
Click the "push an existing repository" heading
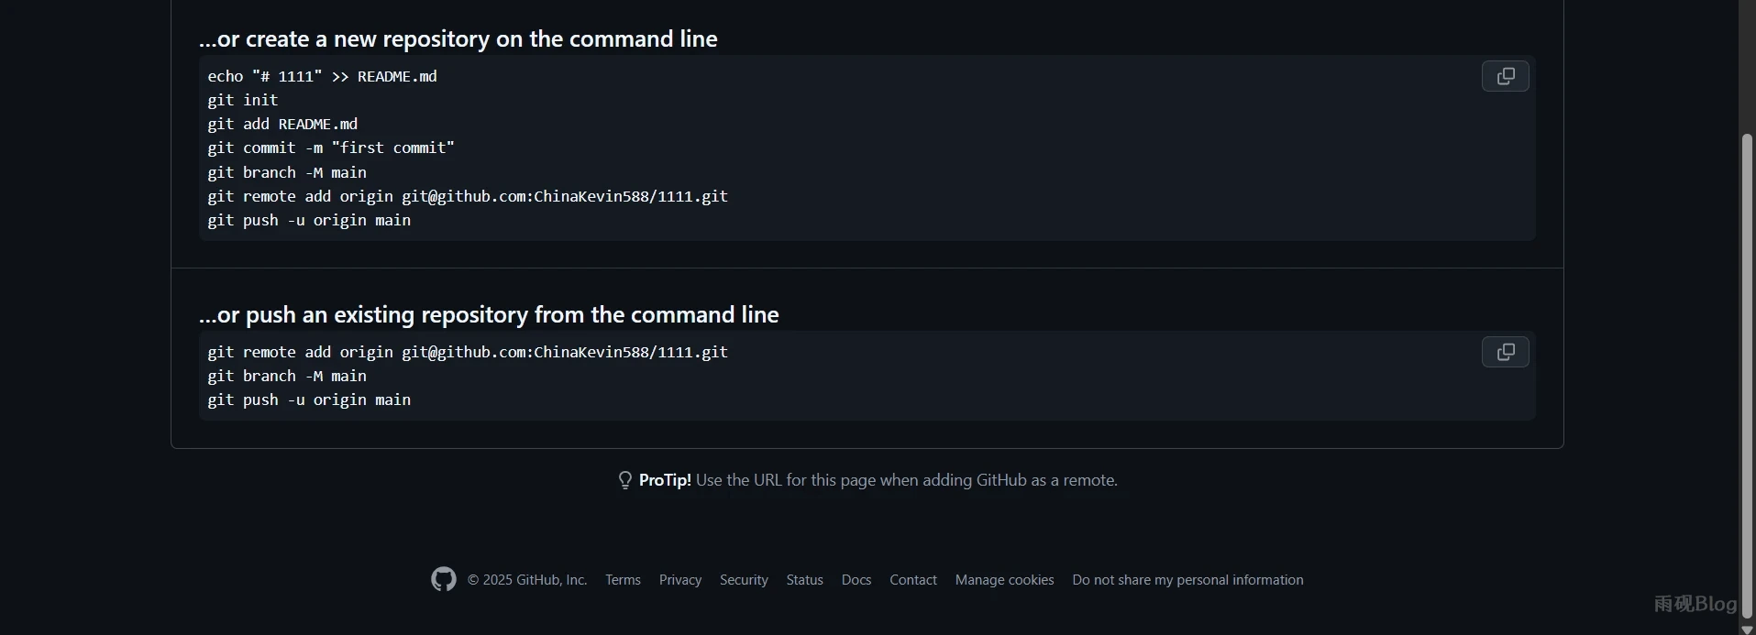pos(488,314)
